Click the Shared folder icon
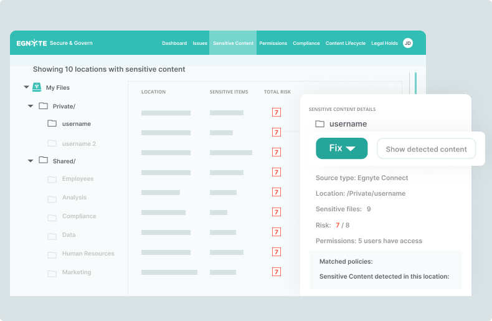492x321 pixels. tap(43, 161)
